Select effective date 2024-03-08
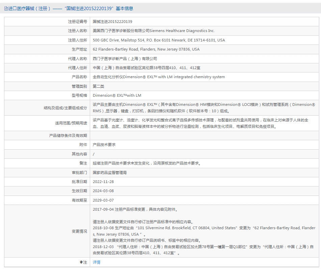 (103, 191)
